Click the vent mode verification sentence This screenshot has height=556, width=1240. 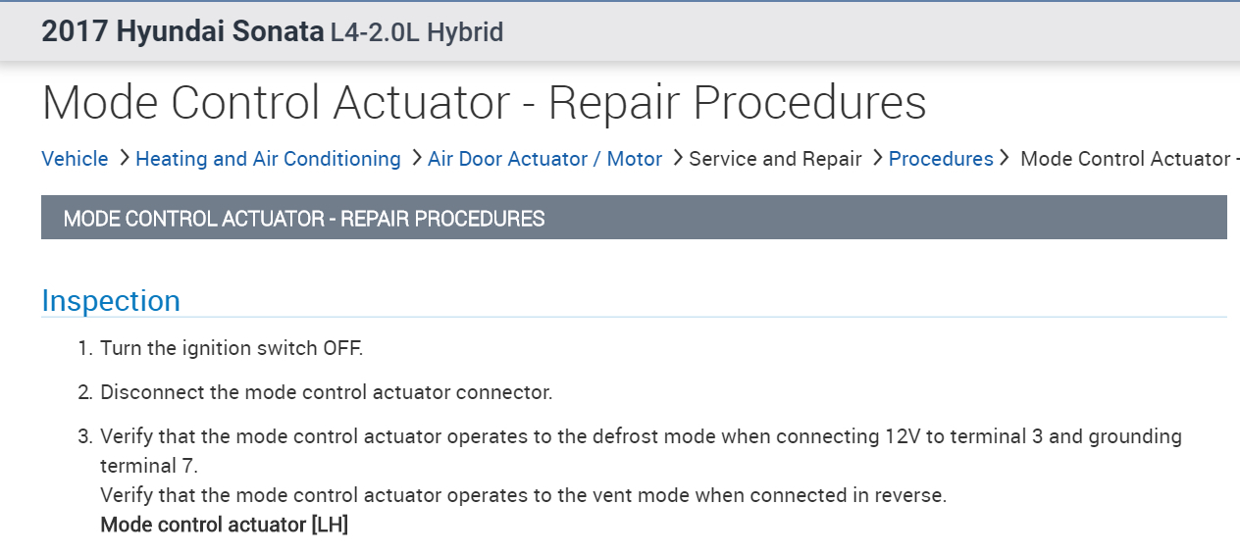523,495
